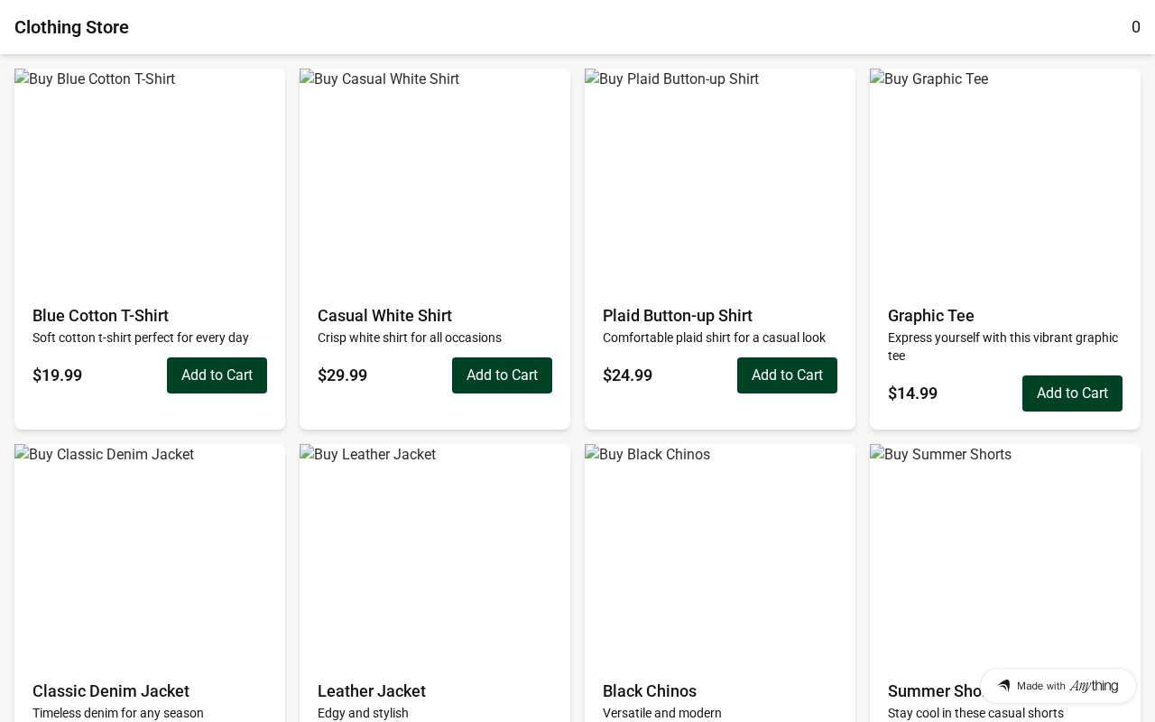Open the Made with Anything badge
This screenshot has height=722, width=1155.
1058,686
